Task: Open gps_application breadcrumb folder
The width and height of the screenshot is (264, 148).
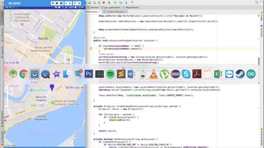Action: tap(111, 7)
